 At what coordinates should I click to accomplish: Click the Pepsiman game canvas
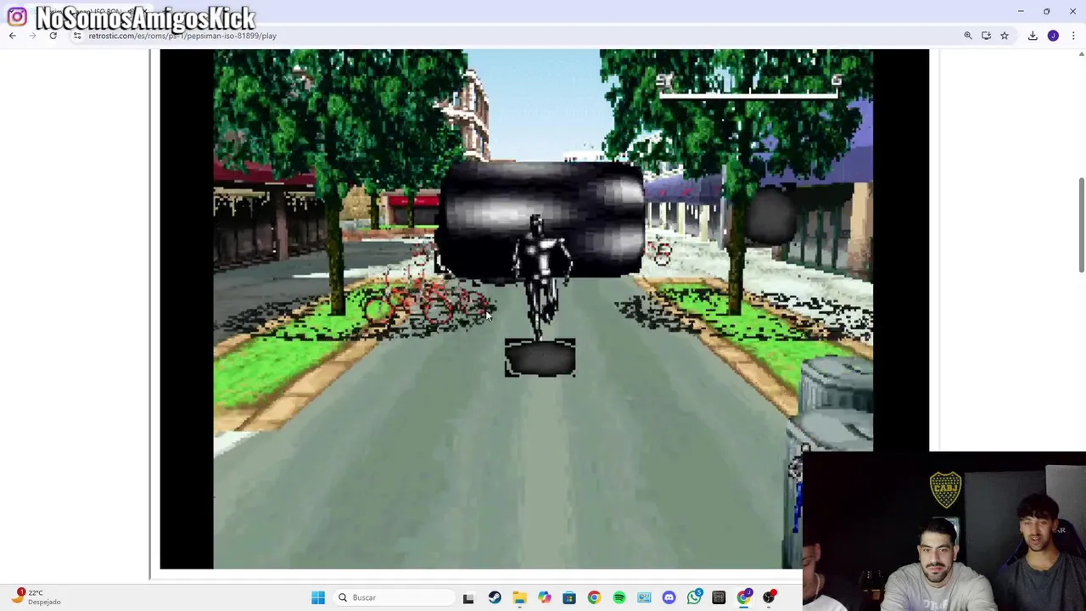point(544,309)
